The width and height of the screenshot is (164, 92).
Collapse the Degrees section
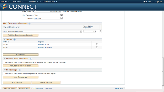[4, 39]
